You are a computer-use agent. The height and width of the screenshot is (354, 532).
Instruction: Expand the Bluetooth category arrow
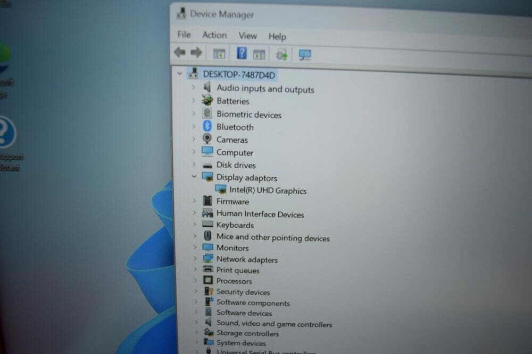194,126
